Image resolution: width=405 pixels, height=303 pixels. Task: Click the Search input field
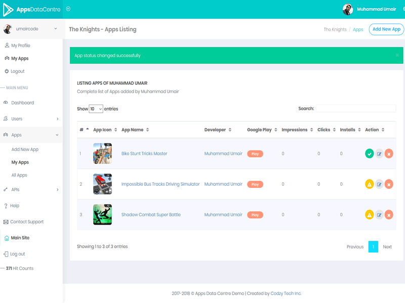coord(355,109)
